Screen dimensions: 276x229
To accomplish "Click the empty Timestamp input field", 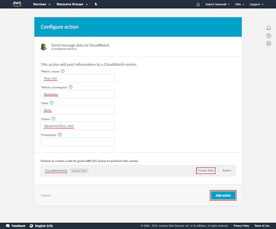I will tap(78, 142).
